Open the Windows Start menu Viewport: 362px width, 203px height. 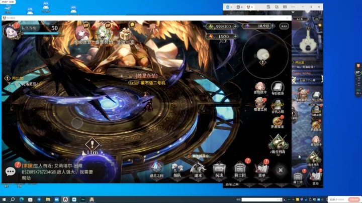click(4, 199)
